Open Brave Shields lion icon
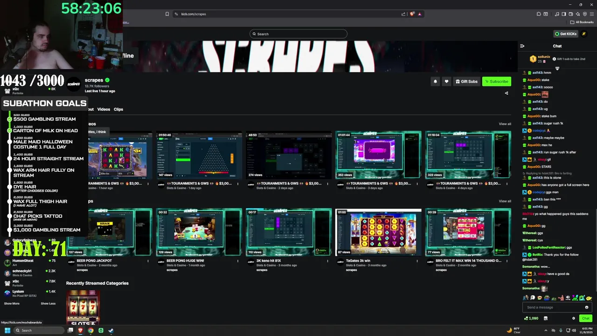Screen dimensions: 597x336 point(412,14)
